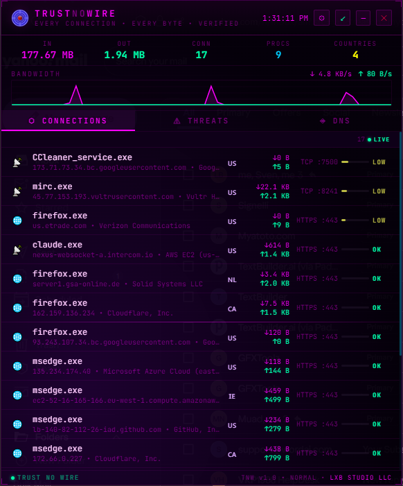403x486 pixels.
Task: Click the bandwidth graph
Action: pos(201,93)
